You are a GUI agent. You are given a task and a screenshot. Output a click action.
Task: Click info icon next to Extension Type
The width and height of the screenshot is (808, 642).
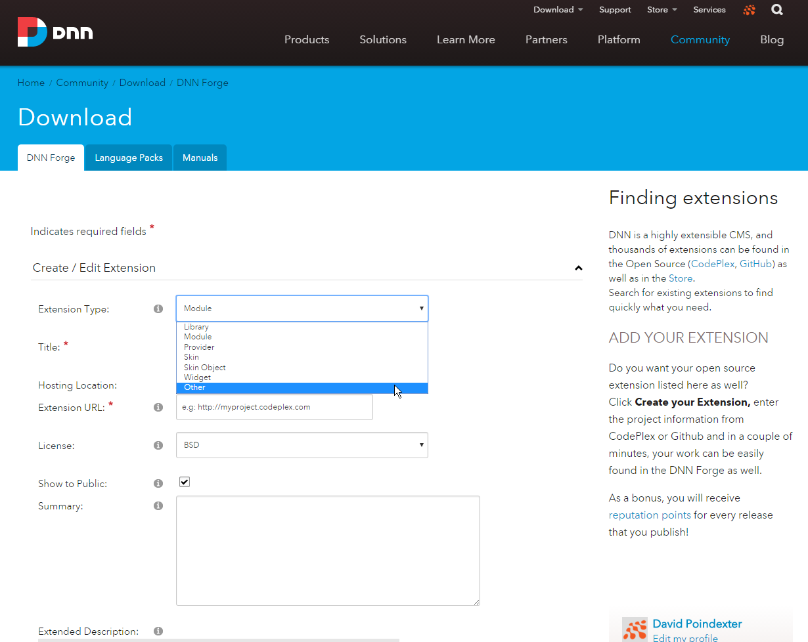pyautogui.click(x=158, y=309)
